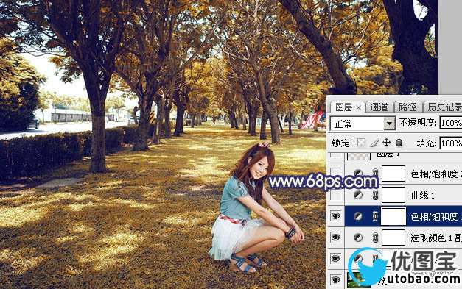Select mask thumbnail of 选取颜色 1 layer
This screenshot has width=462, height=289.
393,238
